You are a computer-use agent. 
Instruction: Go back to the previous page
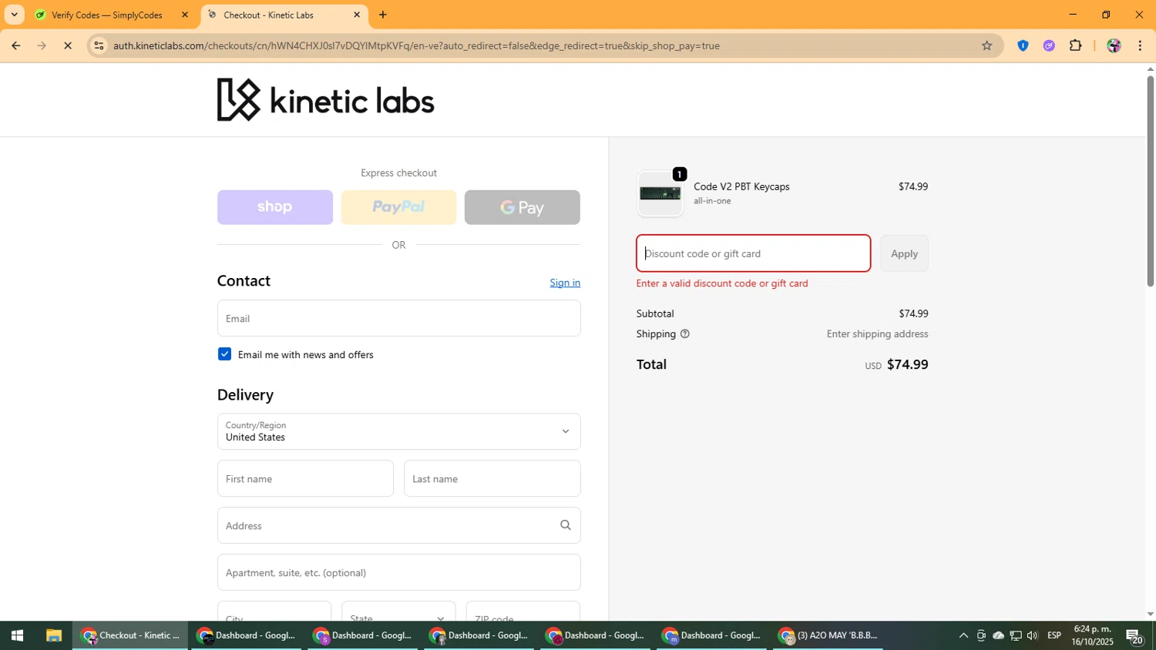(x=15, y=45)
